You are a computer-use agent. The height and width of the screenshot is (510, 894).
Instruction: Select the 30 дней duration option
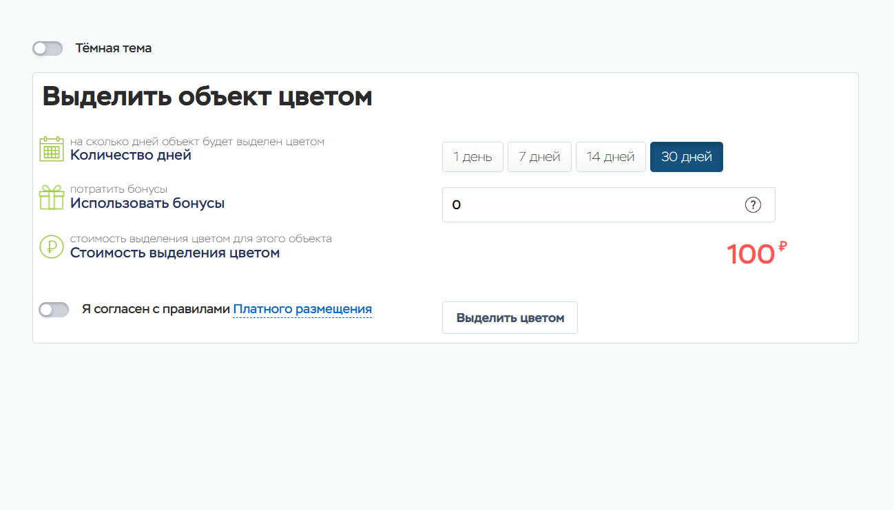tap(686, 157)
